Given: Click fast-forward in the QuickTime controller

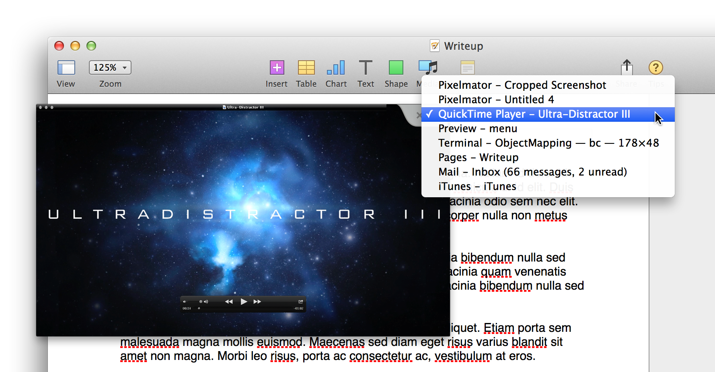Looking at the screenshot, I should click(257, 302).
